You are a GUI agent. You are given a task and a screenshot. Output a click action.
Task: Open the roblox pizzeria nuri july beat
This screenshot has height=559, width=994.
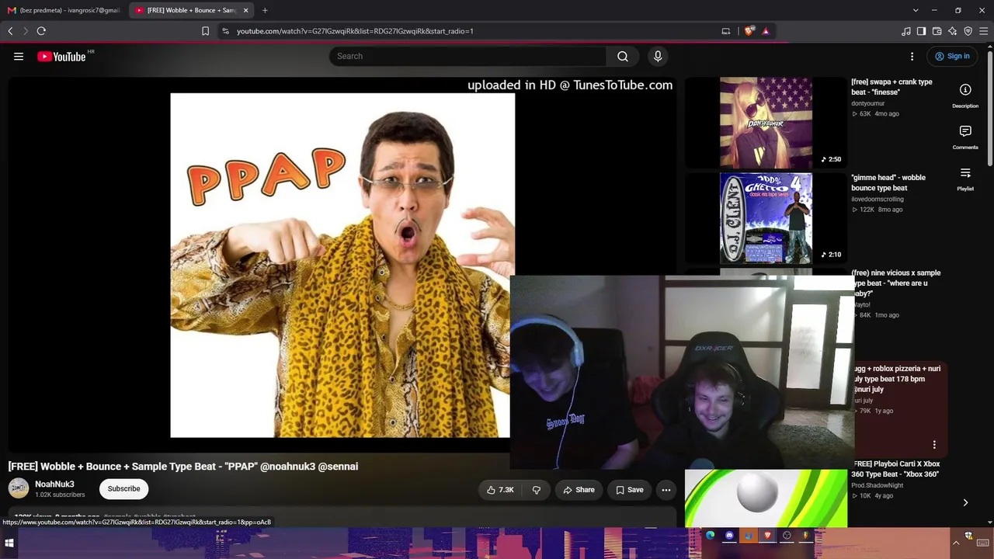point(897,379)
